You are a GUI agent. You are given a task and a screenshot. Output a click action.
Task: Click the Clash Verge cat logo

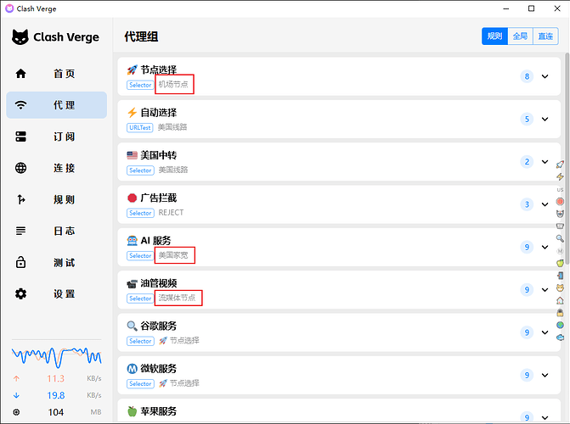[x=20, y=37]
